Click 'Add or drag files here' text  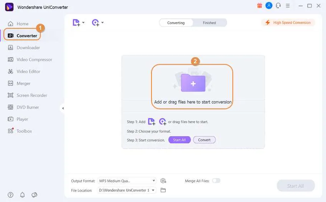coord(193,102)
